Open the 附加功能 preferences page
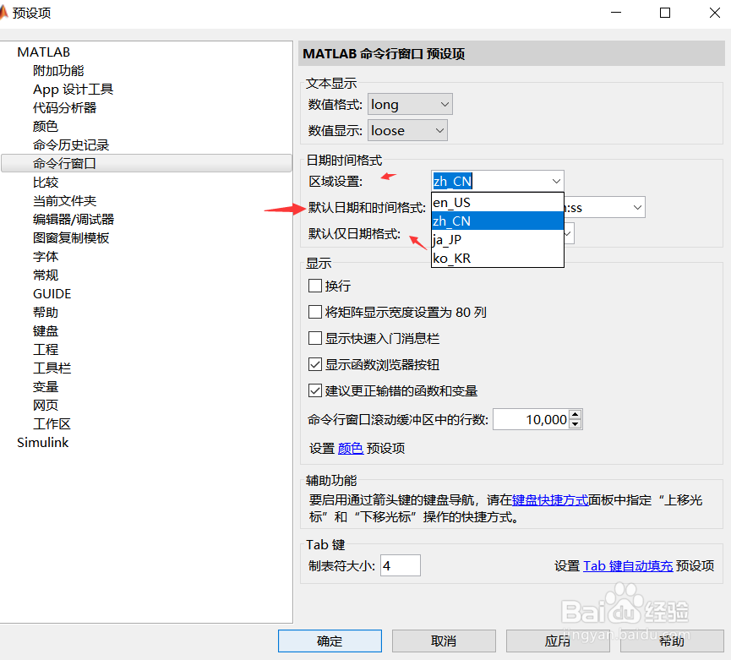Screen dimensions: 731x660 coord(58,70)
